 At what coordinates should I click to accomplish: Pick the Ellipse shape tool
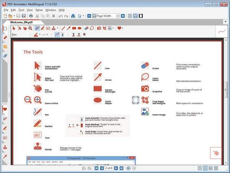click(80, 28)
